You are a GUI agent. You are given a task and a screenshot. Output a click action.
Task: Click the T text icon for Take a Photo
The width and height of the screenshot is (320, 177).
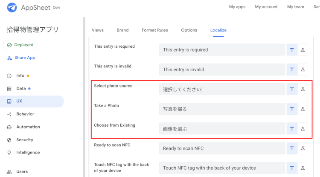coord(292,109)
